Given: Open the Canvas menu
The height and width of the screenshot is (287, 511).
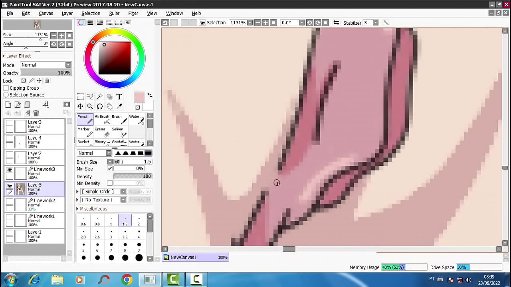Looking at the screenshot, I should pos(46,13).
